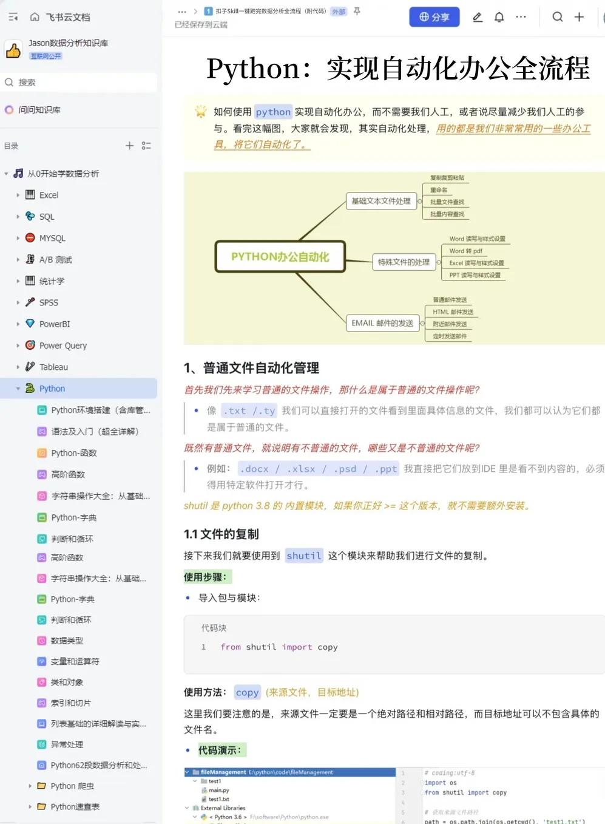
Task: Open the A/B 测试 page
Action: click(55, 260)
